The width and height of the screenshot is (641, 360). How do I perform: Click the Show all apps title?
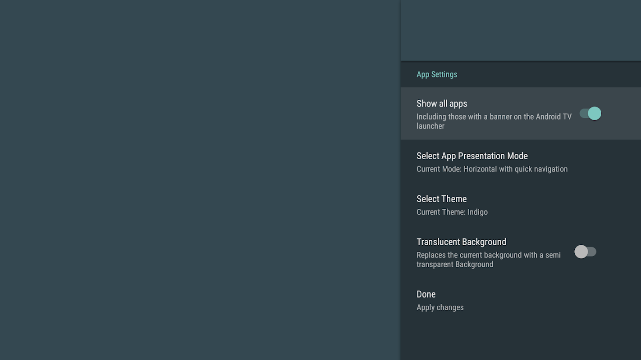click(442, 103)
